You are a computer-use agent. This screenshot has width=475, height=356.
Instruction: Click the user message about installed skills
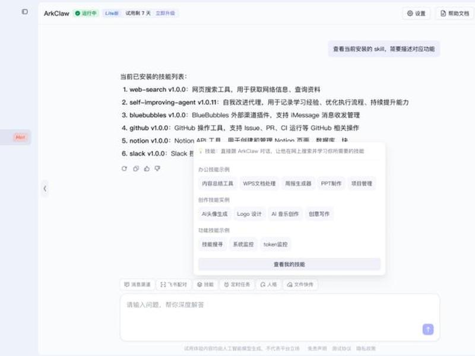[384, 49]
